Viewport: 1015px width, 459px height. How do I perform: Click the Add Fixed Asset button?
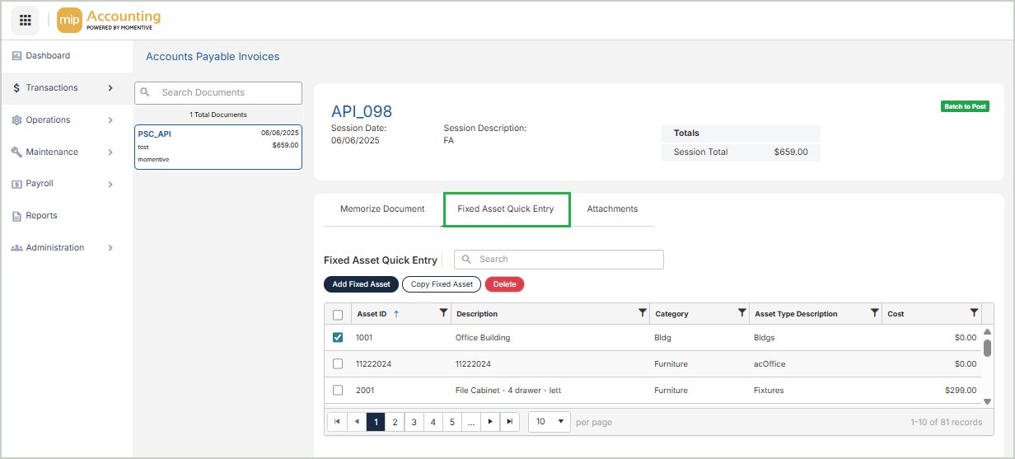pyautogui.click(x=361, y=284)
